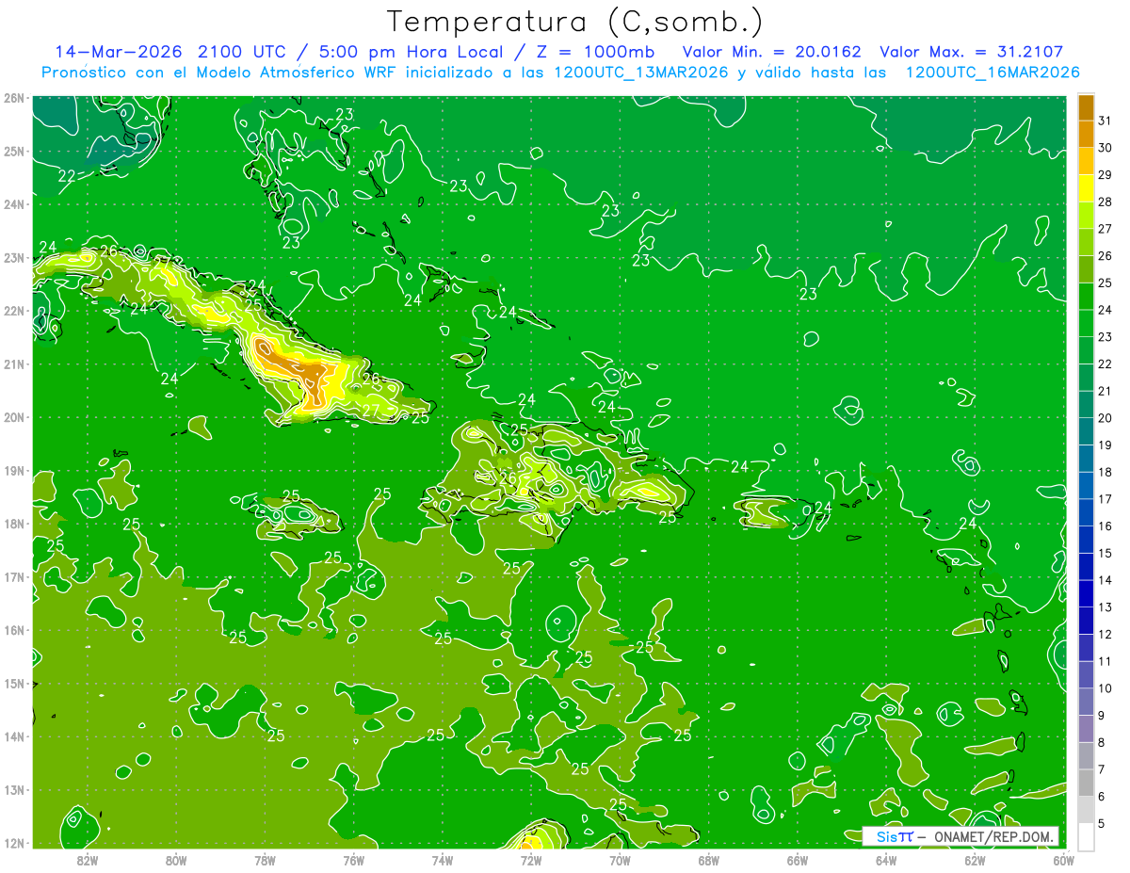
Task: Click the color bar label "10"
Action: [x=1106, y=688]
